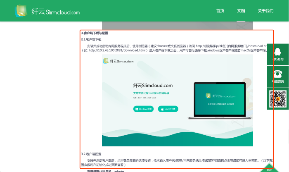The image size is (289, 172).
Task: Click the heading 3.客户端下载与配置
Action: (95, 33)
